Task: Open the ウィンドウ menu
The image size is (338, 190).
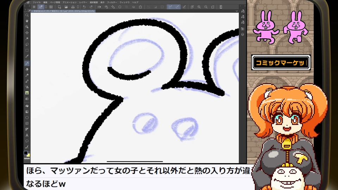Action: point(125,2)
